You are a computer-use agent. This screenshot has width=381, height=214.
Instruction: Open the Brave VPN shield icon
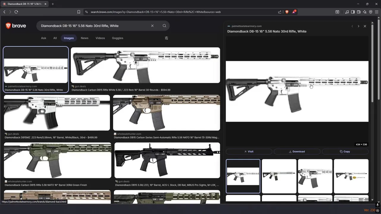point(371,12)
